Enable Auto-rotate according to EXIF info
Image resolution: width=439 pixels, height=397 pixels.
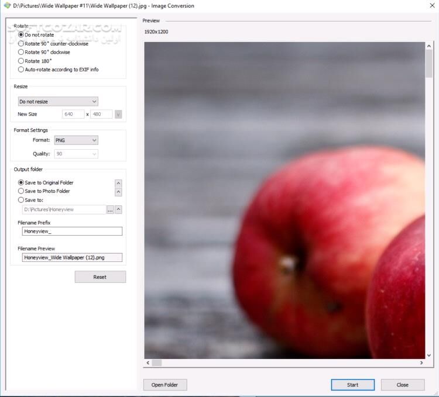pos(22,70)
